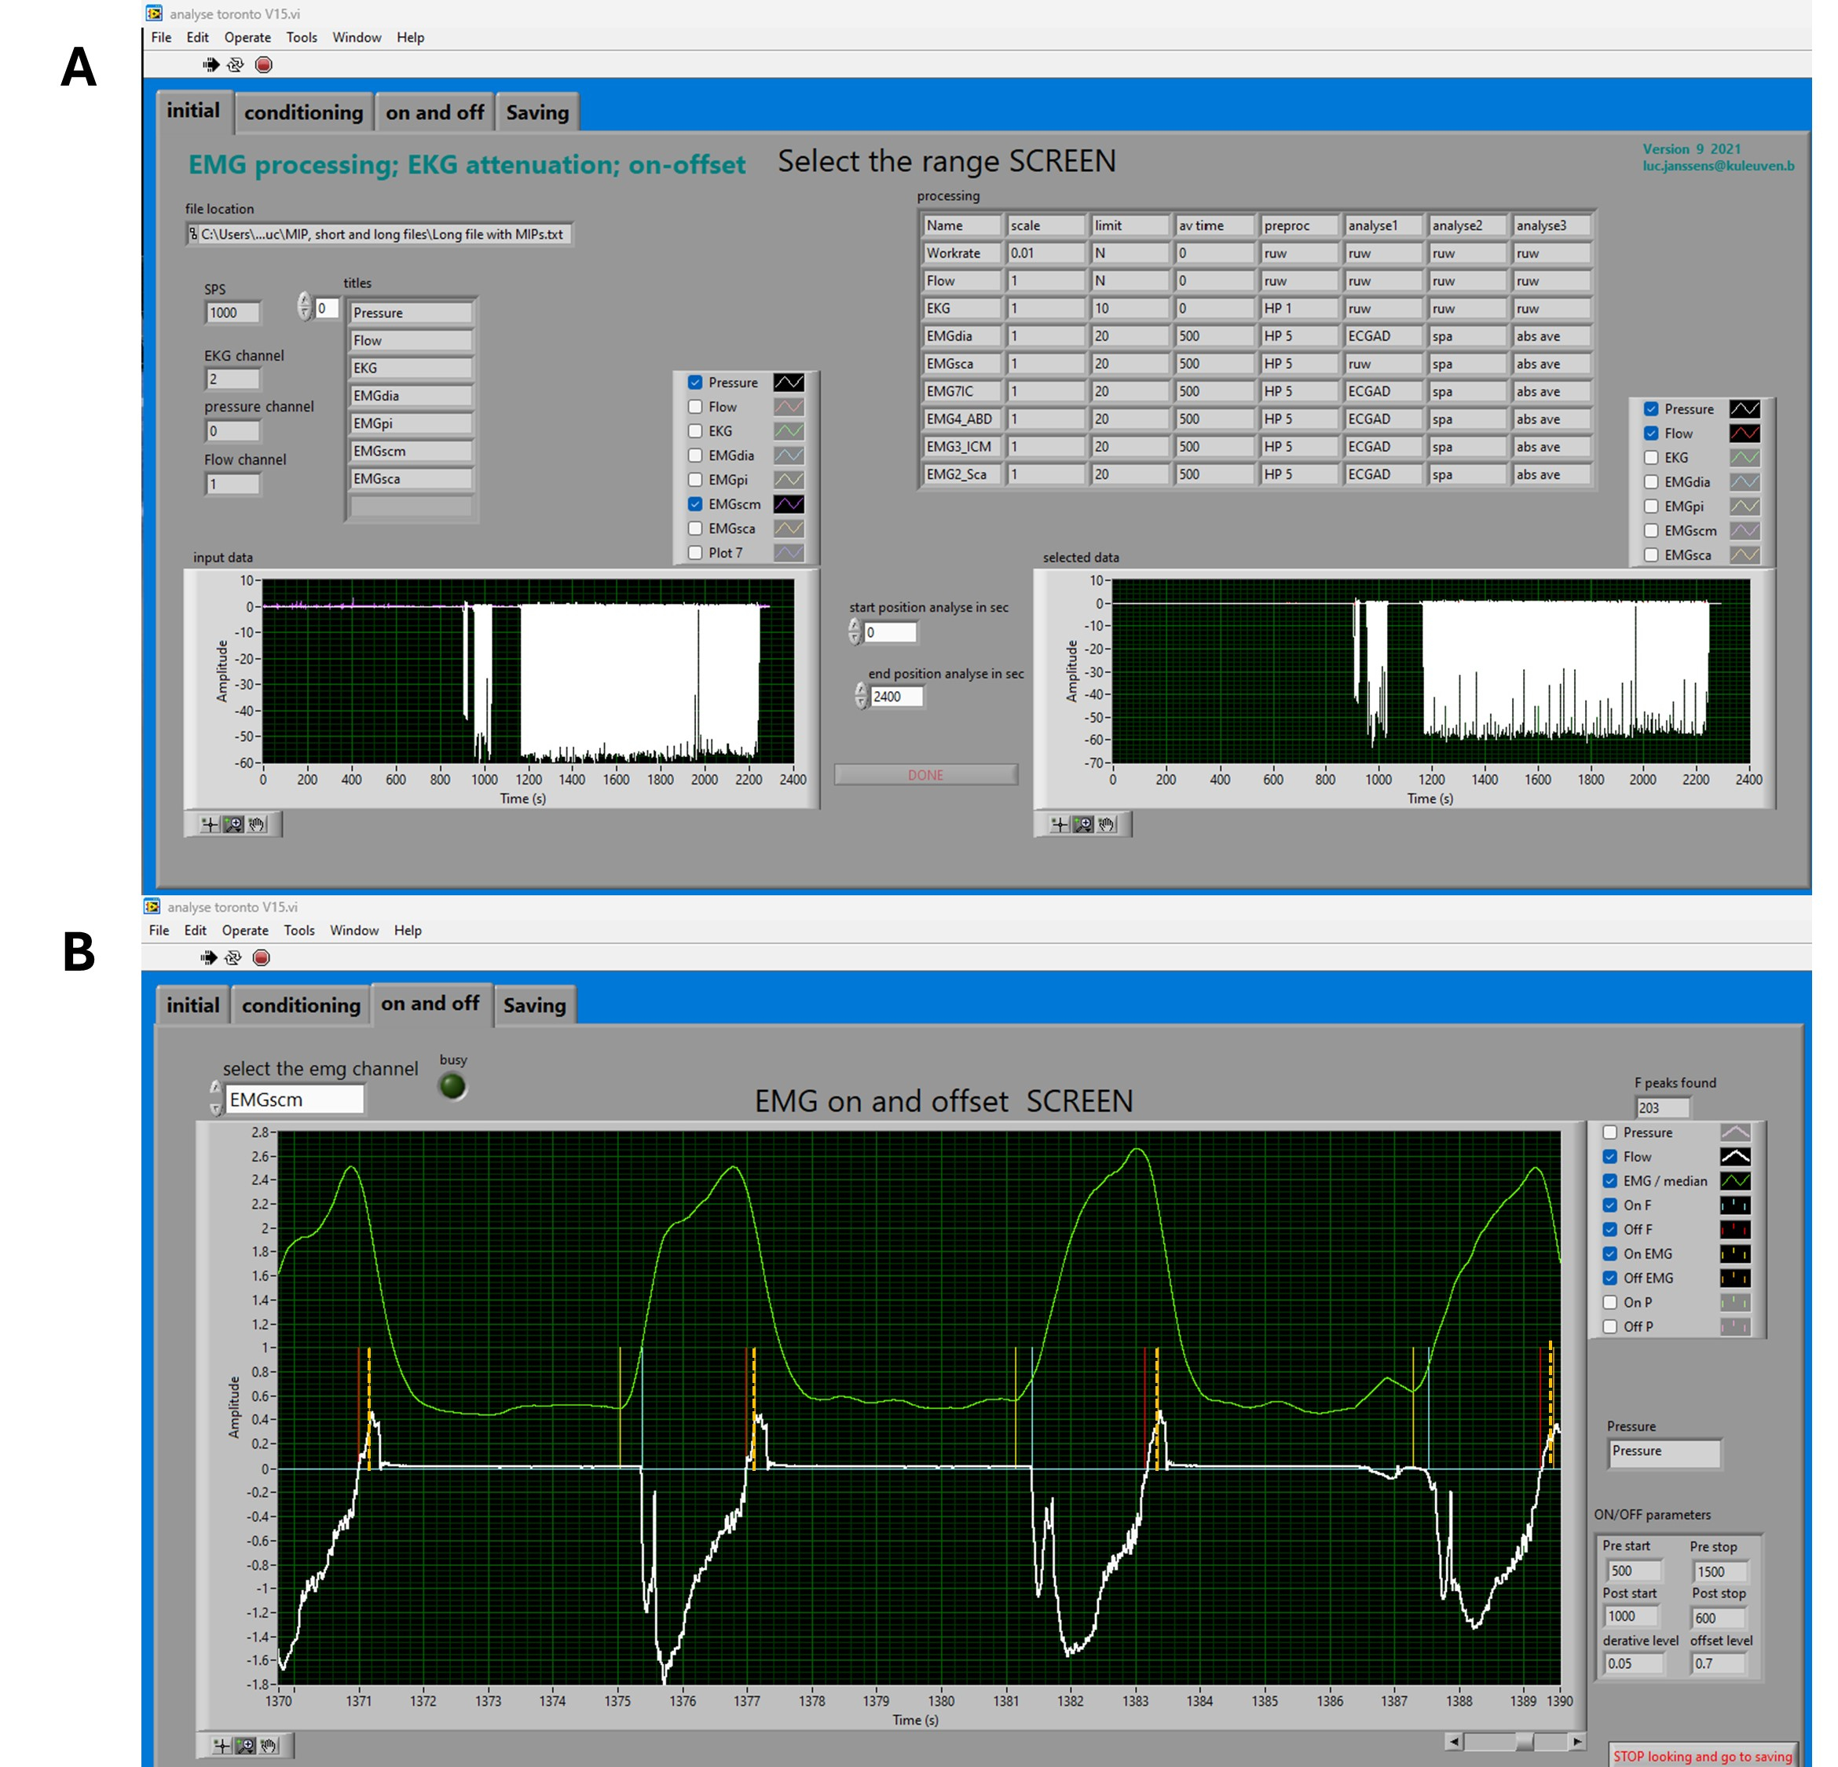Enable On P plot in lower window legend
Screen dimensions: 1838x1767
pyautogui.click(x=1609, y=1302)
